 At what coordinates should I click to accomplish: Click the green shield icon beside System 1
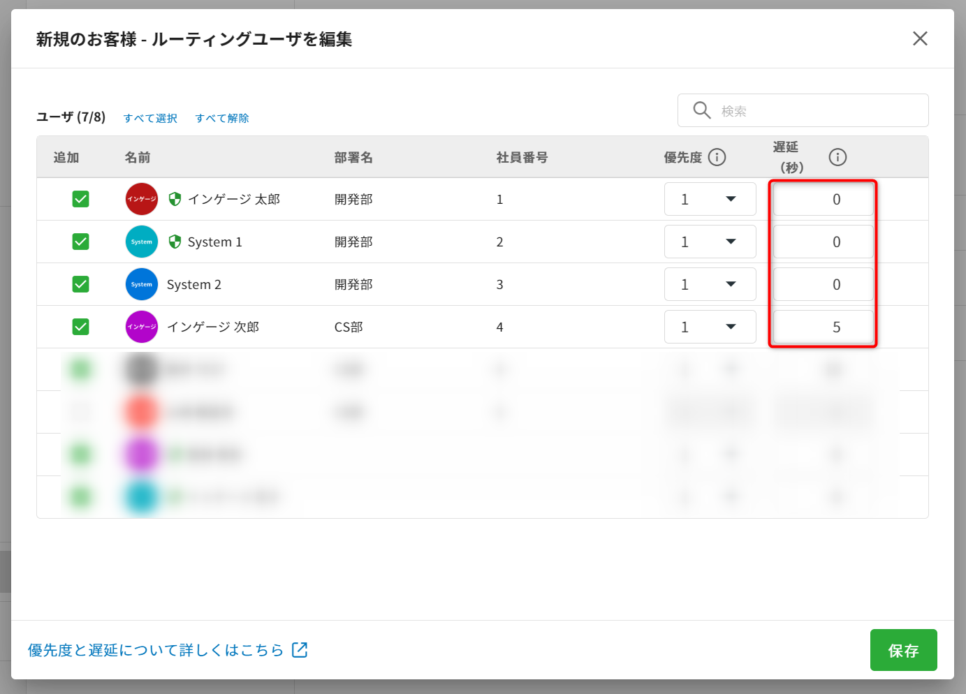(x=175, y=242)
